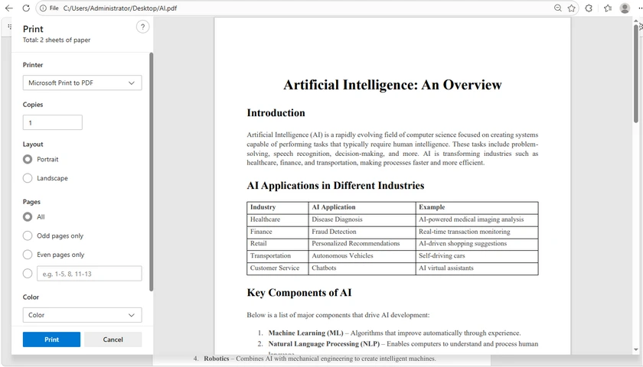The width and height of the screenshot is (643, 367).
Task: Click the 'Fraud Detection' table cell
Action: click(x=362, y=232)
